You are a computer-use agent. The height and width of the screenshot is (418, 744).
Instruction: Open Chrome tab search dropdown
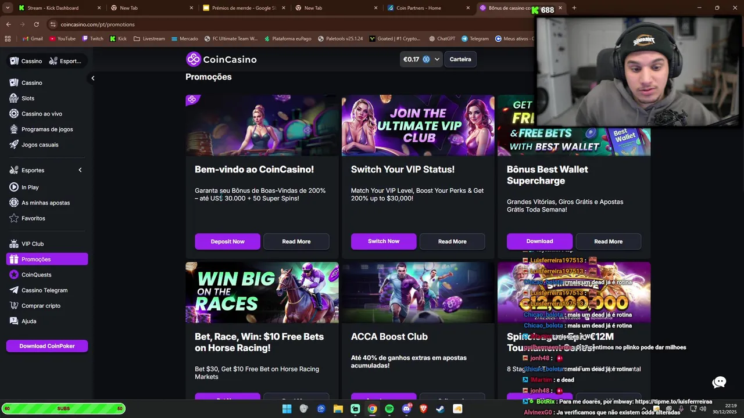8,8
